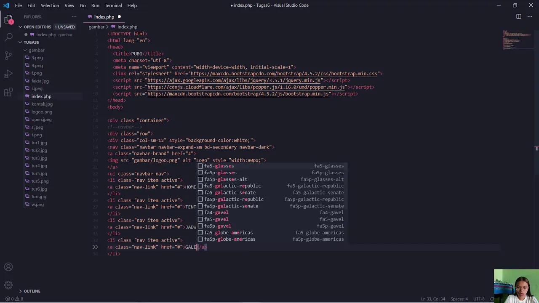Open t.png in the file tree
This screenshot has height=303, width=539.
coord(37,135)
